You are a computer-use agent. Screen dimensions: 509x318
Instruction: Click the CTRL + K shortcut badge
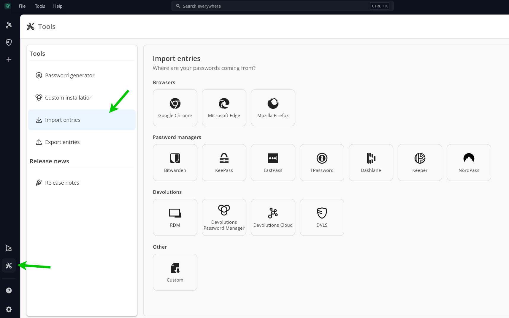[380, 6]
